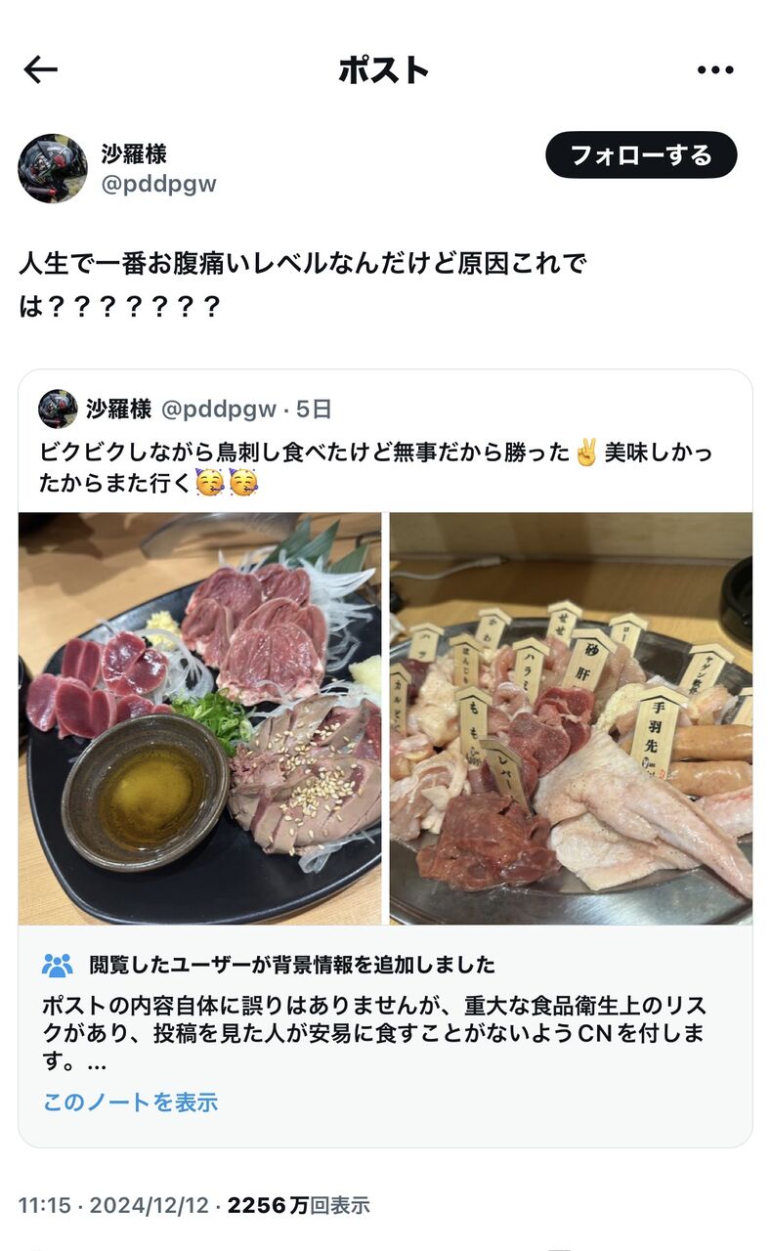Image resolution: width=771 pixels, height=1251 pixels.
Task: Tap the 沙羅様 display name in the header
Action: pyautogui.click(x=134, y=153)
